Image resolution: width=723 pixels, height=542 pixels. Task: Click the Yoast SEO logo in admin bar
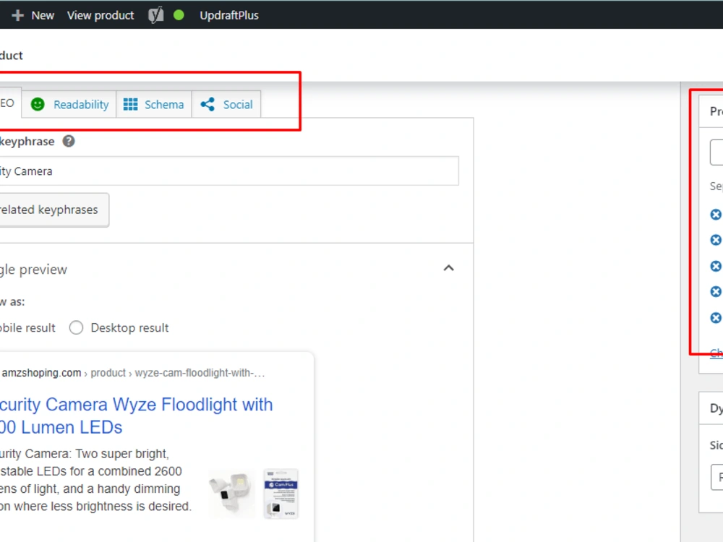coord(156,15)
